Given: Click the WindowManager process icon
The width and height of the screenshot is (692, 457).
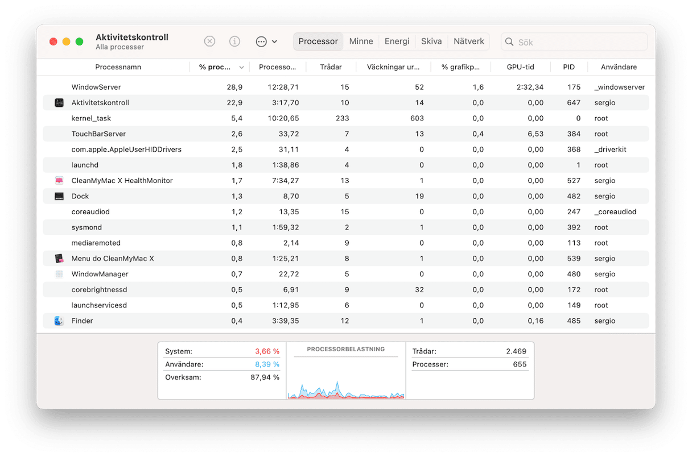Looking at the screenshot, I should tap(59, 274).
